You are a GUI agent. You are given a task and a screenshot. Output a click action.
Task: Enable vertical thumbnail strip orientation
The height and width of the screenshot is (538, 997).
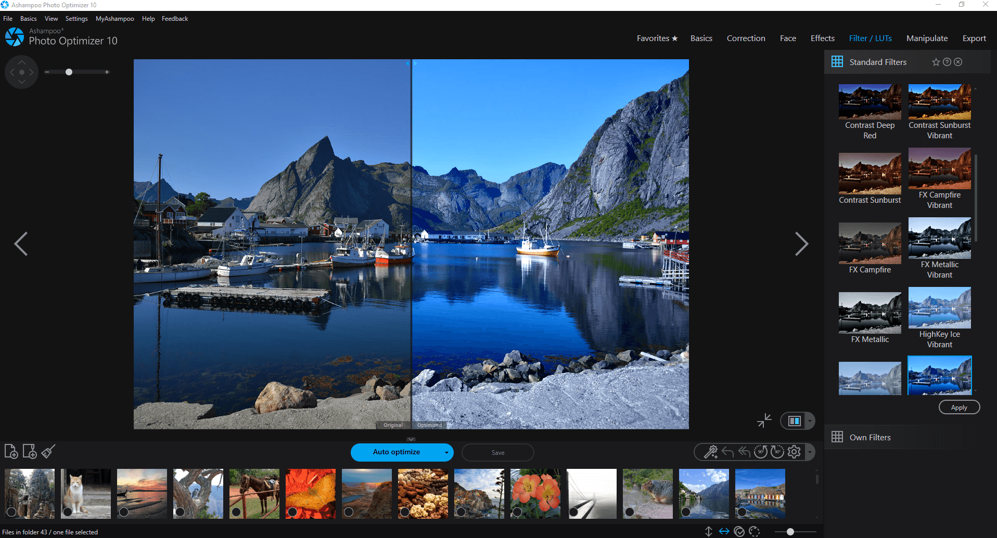[x=709, y=531]
